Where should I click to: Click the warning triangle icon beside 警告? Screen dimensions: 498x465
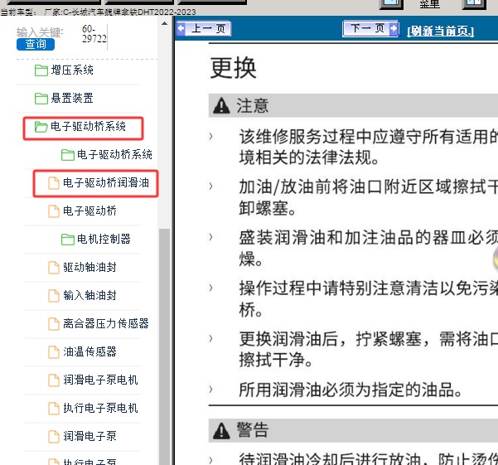click(221, 431)
